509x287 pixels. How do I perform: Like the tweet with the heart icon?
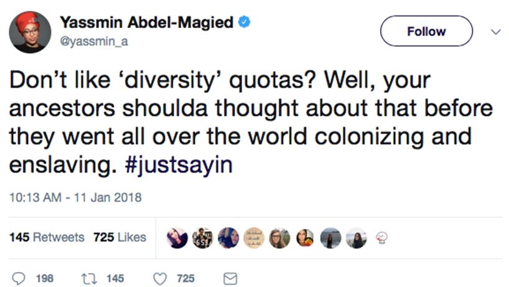point(159,278)
